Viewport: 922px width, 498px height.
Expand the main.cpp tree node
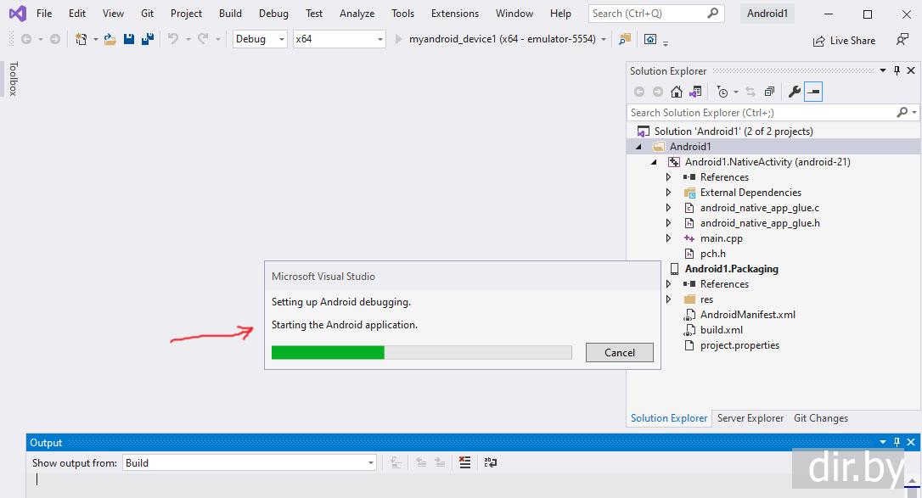669,238
